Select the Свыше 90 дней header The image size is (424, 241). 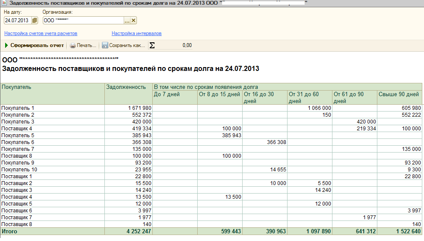(399, 97)
